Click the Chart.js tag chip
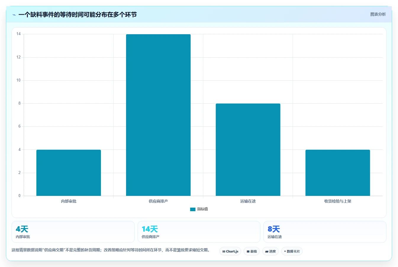The image size is (398, 267). [x=230, y=251]
